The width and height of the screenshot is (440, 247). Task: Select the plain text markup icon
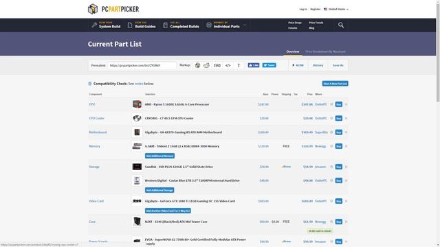point(239,65)
